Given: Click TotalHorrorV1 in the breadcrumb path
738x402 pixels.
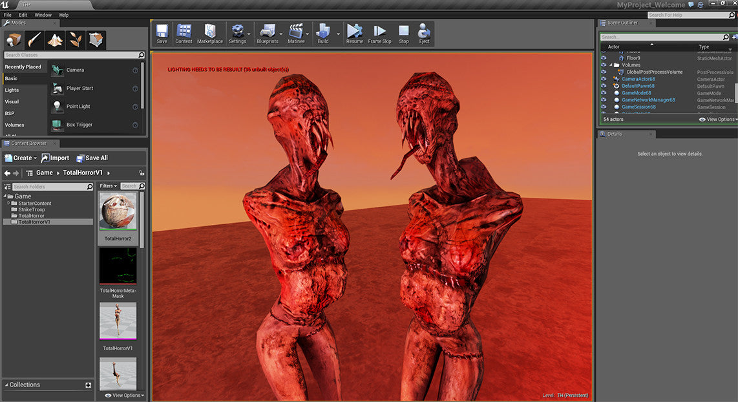Looking at the screenshot, I should tap(83, 173).
